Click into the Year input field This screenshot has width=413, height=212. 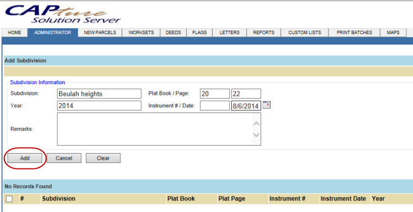coord(99,106)
